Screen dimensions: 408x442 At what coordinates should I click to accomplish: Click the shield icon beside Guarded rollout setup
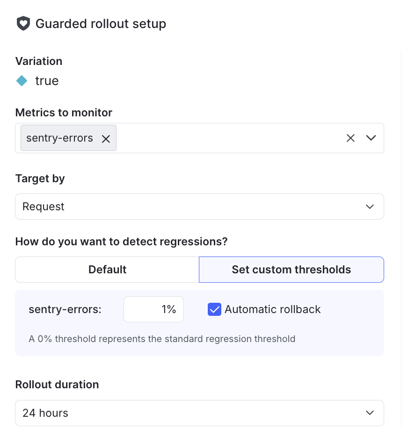pos(23,23)
